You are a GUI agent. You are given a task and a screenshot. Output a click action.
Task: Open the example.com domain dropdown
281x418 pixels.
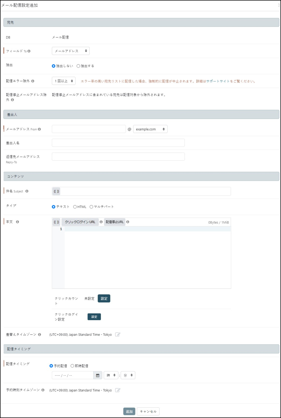tap(150, 129)
